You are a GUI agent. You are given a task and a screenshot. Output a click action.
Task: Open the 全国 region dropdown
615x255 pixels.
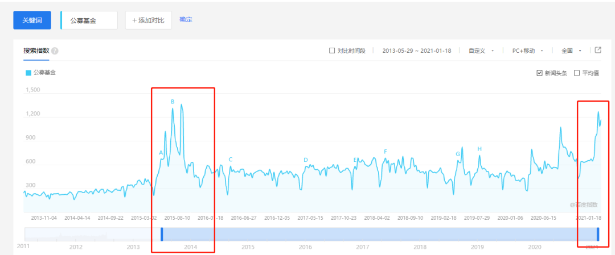click(571, 51)
